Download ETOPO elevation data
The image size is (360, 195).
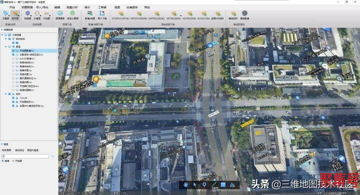[x=120, y=15]
